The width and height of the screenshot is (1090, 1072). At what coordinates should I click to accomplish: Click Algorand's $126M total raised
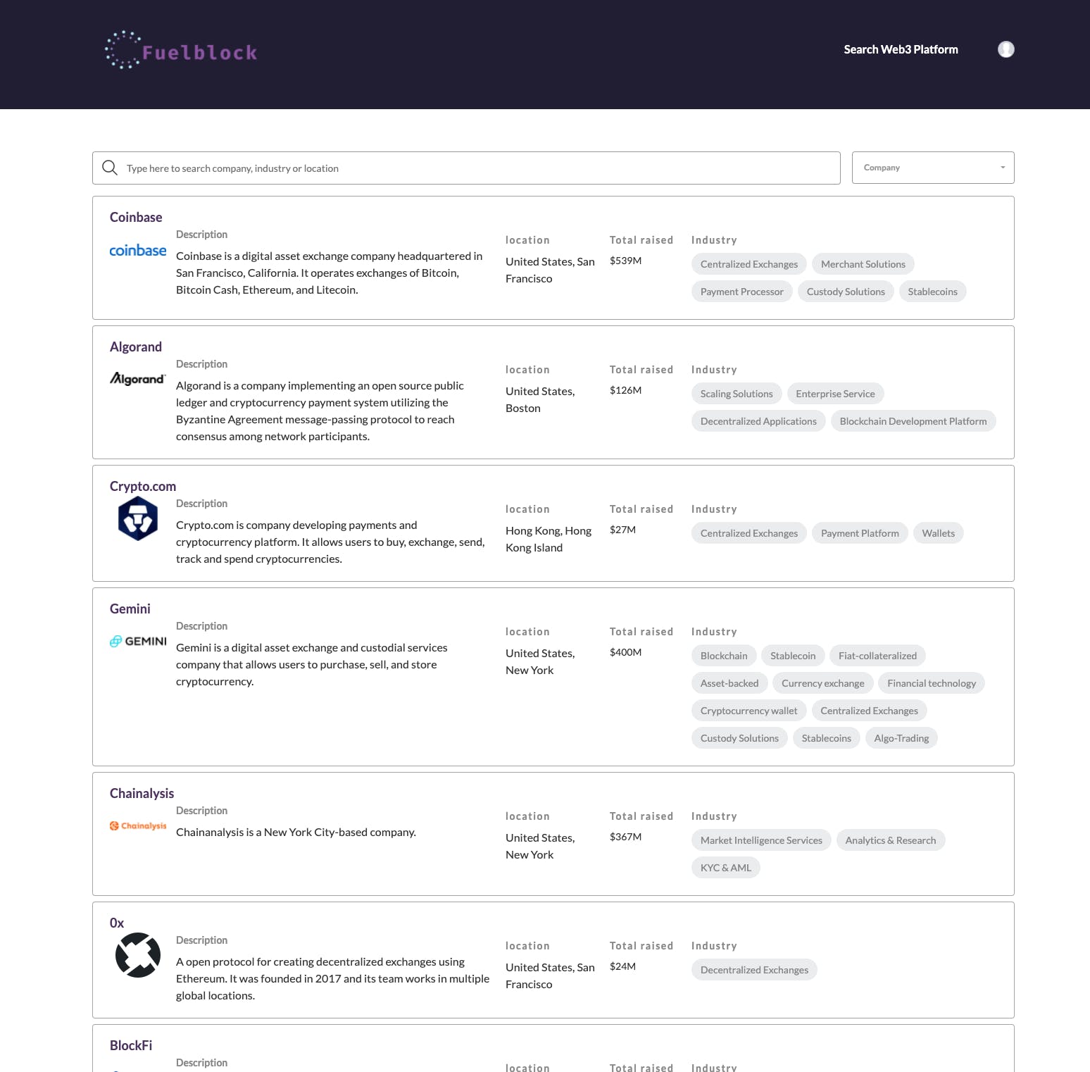pyautogui.click(x=626, y=390)
